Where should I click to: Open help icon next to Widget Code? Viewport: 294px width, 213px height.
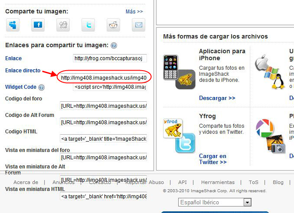click(41, 87)
